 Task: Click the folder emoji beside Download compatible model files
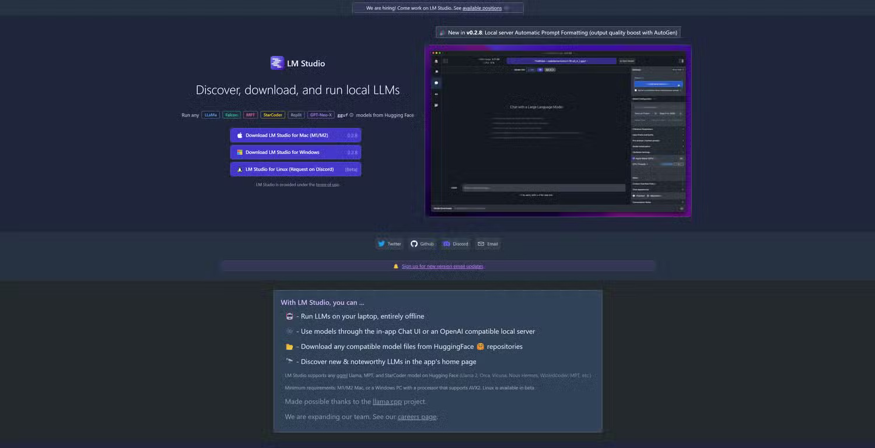289,347
